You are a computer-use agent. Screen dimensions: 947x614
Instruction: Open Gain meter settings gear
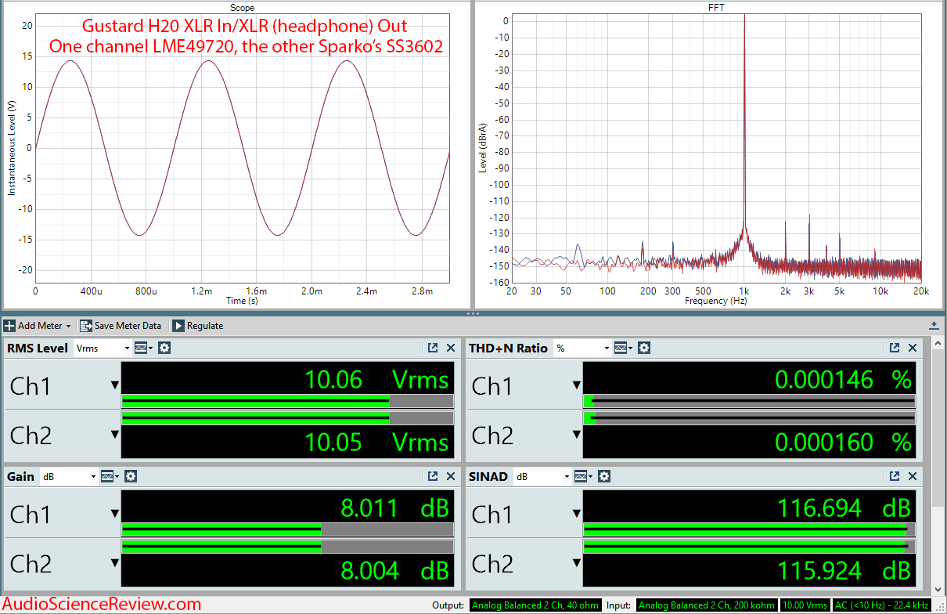tap(131, 476)
